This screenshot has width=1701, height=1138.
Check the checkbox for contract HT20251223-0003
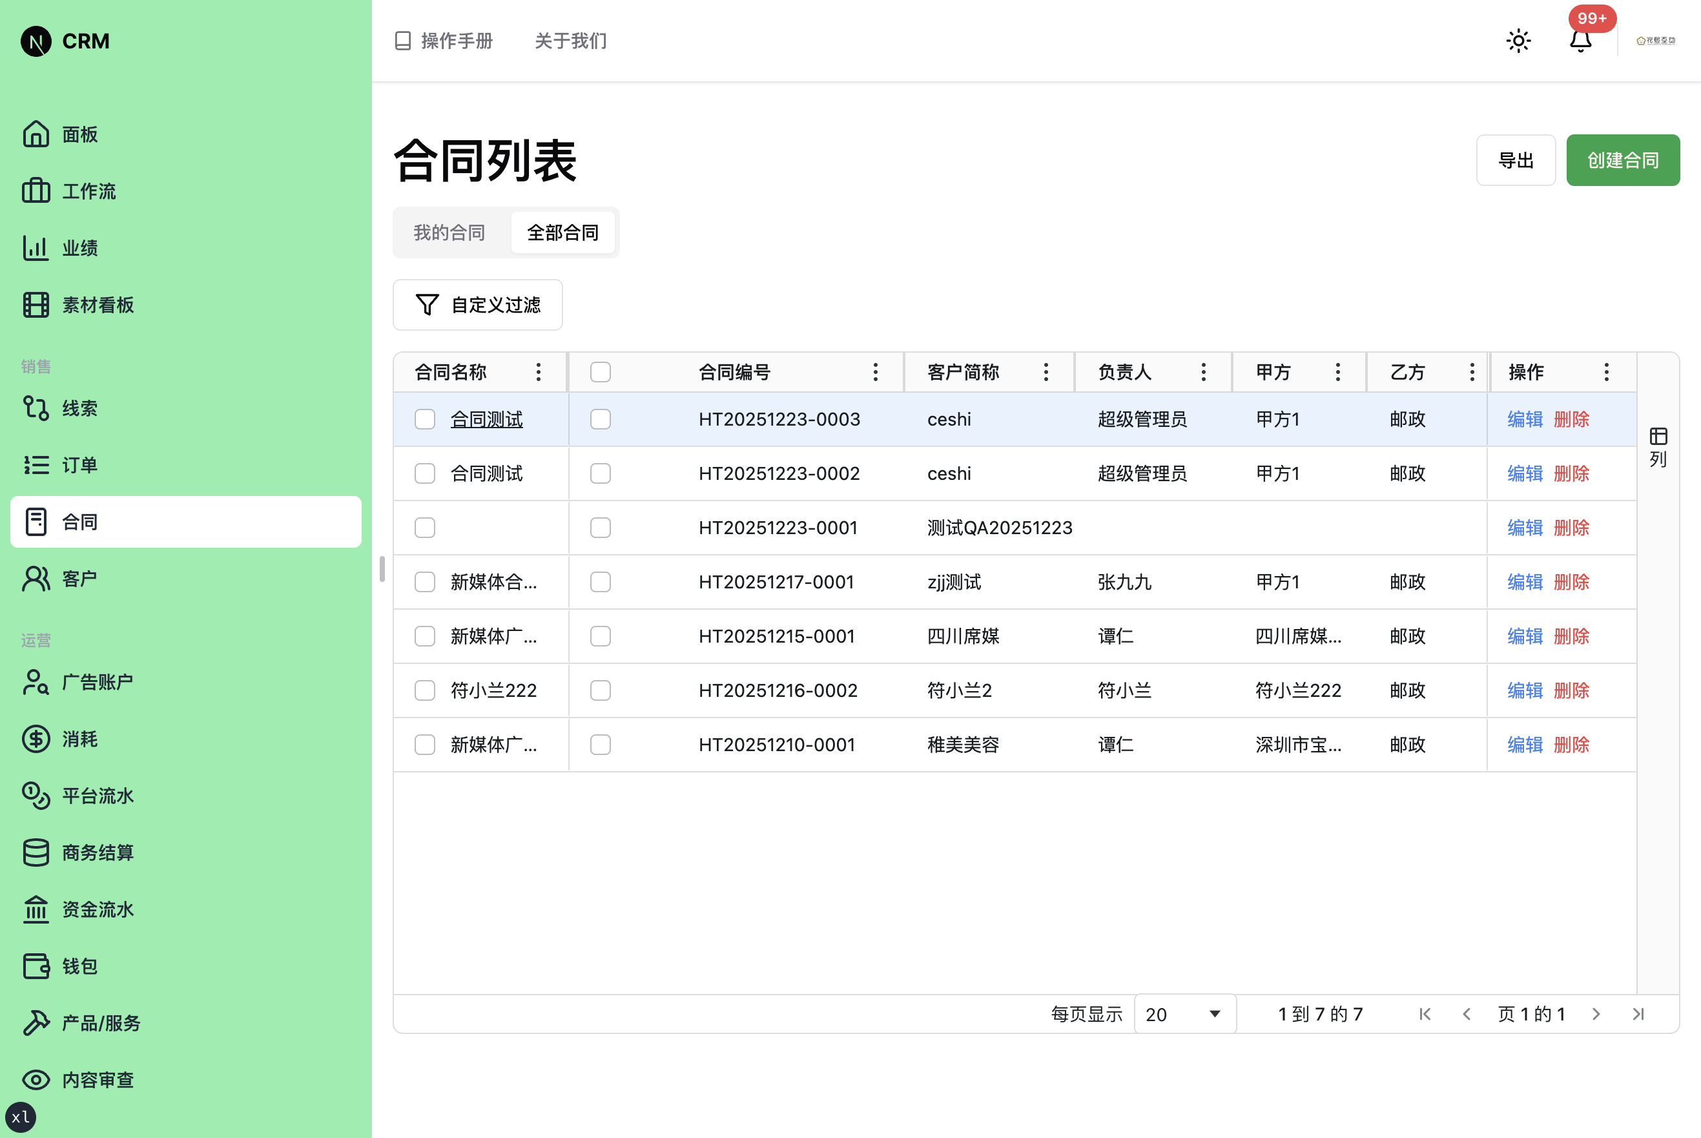[x=599, y=419]
